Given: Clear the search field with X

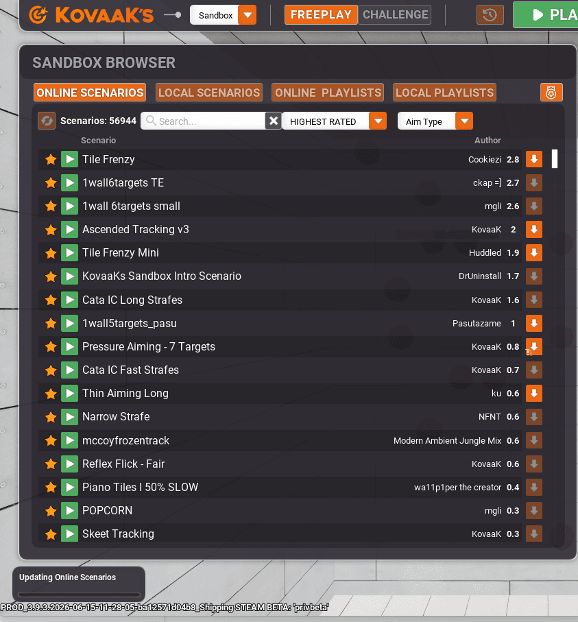Looking at the screenshot, I should tap(274, 121).
